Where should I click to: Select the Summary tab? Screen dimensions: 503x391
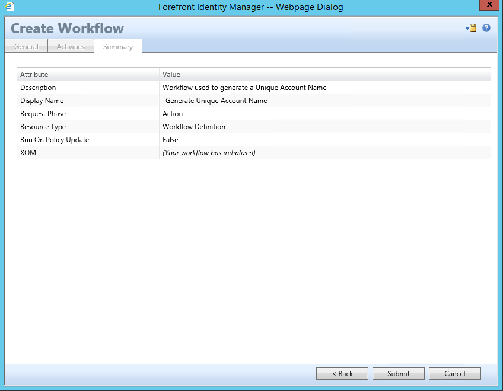pyautogui.click(x=118, y=46)
